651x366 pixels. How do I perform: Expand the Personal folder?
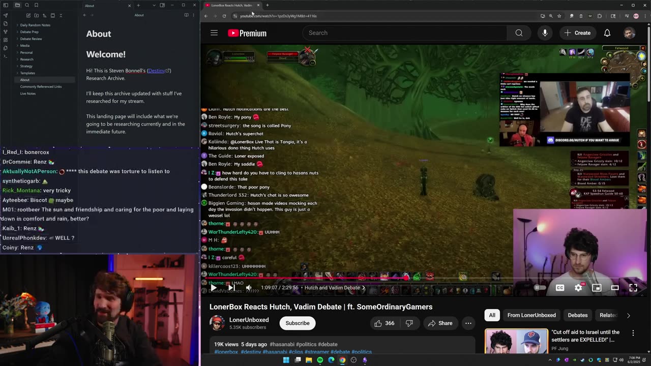click(x=26, y=52)
